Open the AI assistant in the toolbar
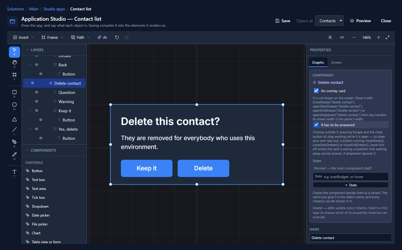The width and height of the screenshot is (402, 250). pos(102,37)
